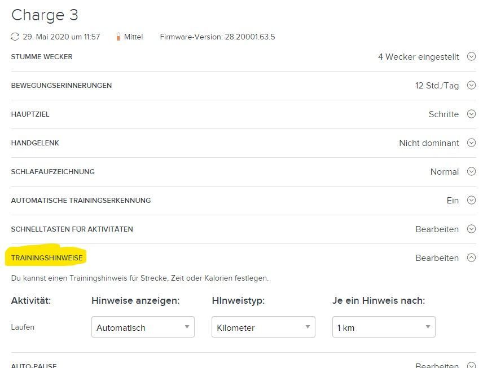The width and height of the screenshot is (483, 368).
Task: Expand Bewegungserinnerungen chevron
Action: (471, 85)
